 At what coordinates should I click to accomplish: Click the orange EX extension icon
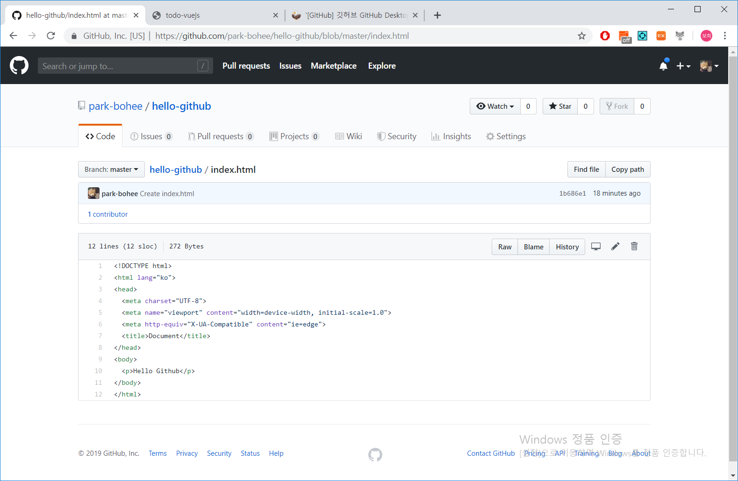click(x=661, y=36)
